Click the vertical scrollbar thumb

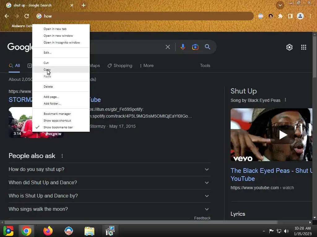(x=315, y=57)
